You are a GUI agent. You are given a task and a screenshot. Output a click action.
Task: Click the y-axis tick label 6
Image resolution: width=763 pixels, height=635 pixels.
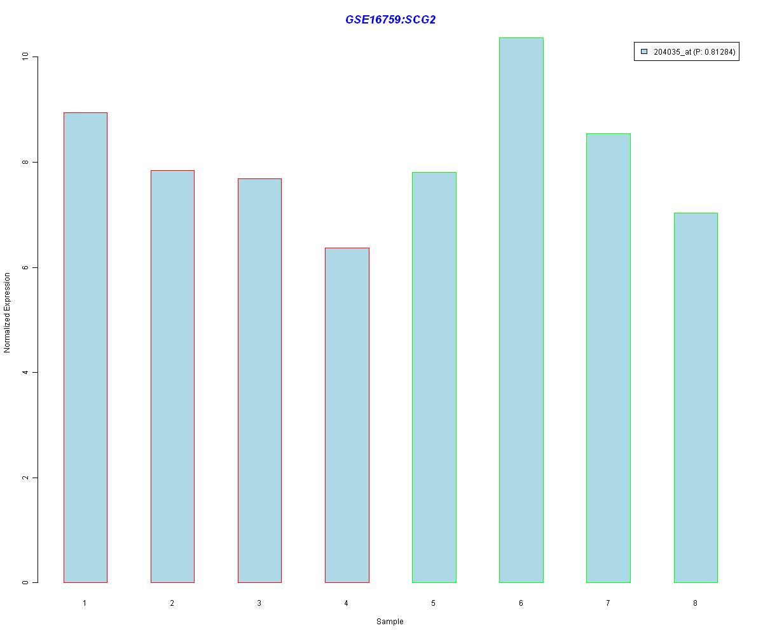click(25, 267)
